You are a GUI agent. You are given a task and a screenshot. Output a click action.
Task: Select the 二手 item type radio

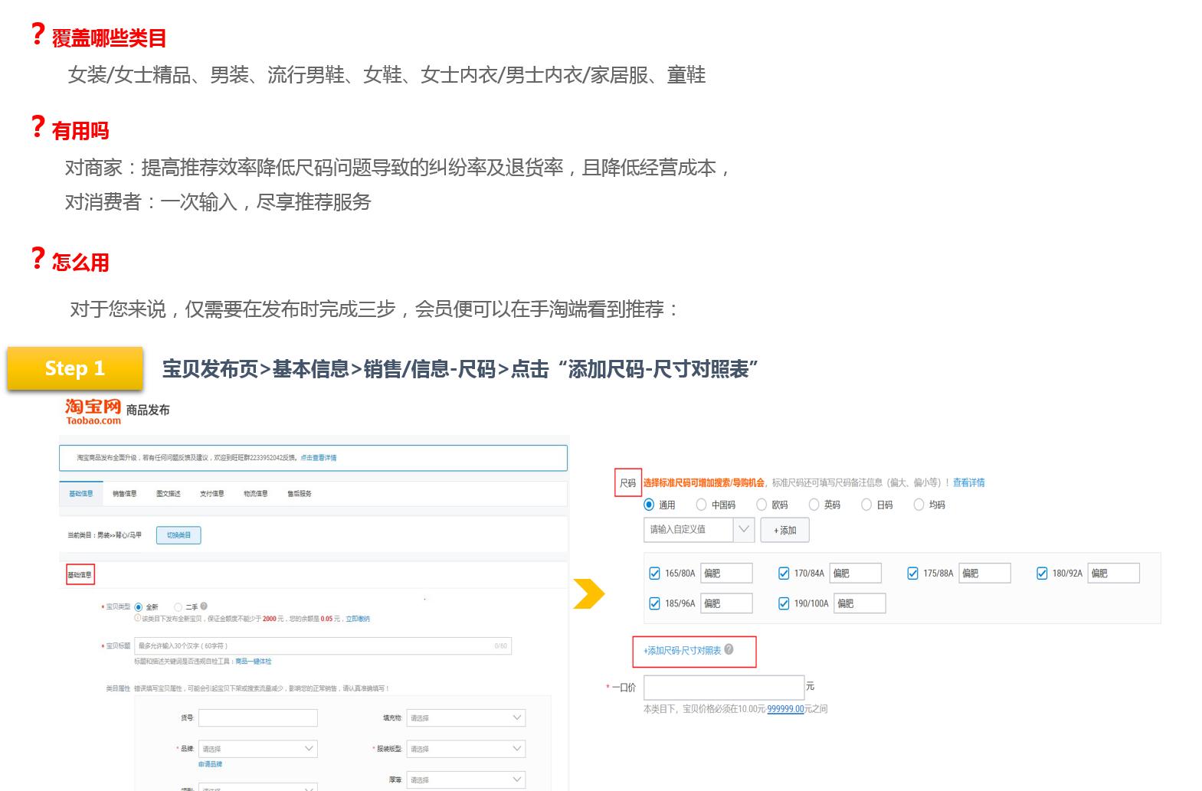click(x=178, y=606)
